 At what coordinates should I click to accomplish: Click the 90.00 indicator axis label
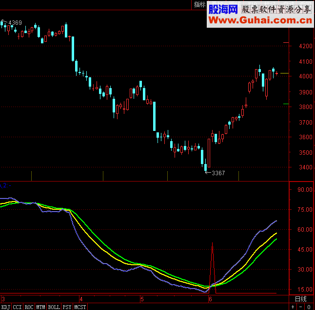(305, 190)
